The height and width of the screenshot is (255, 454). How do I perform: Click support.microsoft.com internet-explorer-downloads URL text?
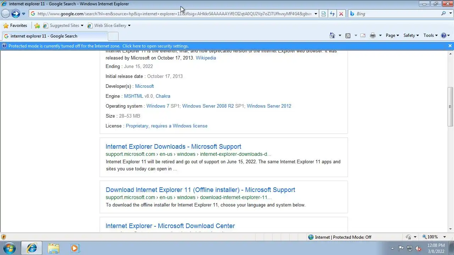188,154
